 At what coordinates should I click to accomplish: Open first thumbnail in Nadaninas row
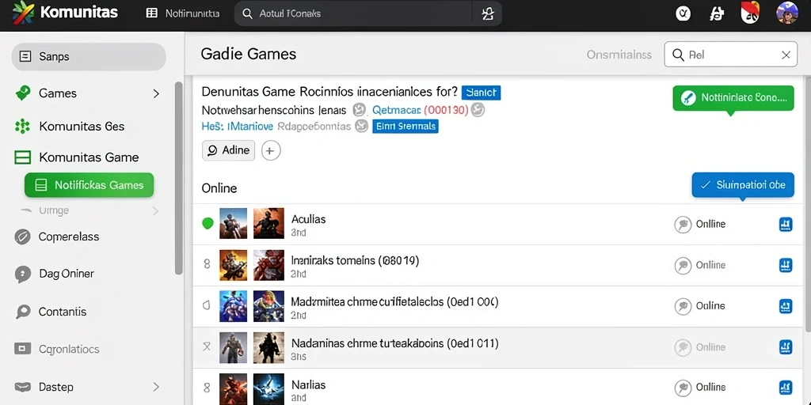point(234,348)
